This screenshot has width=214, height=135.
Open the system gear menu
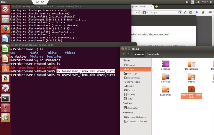(x=211, y=2)
